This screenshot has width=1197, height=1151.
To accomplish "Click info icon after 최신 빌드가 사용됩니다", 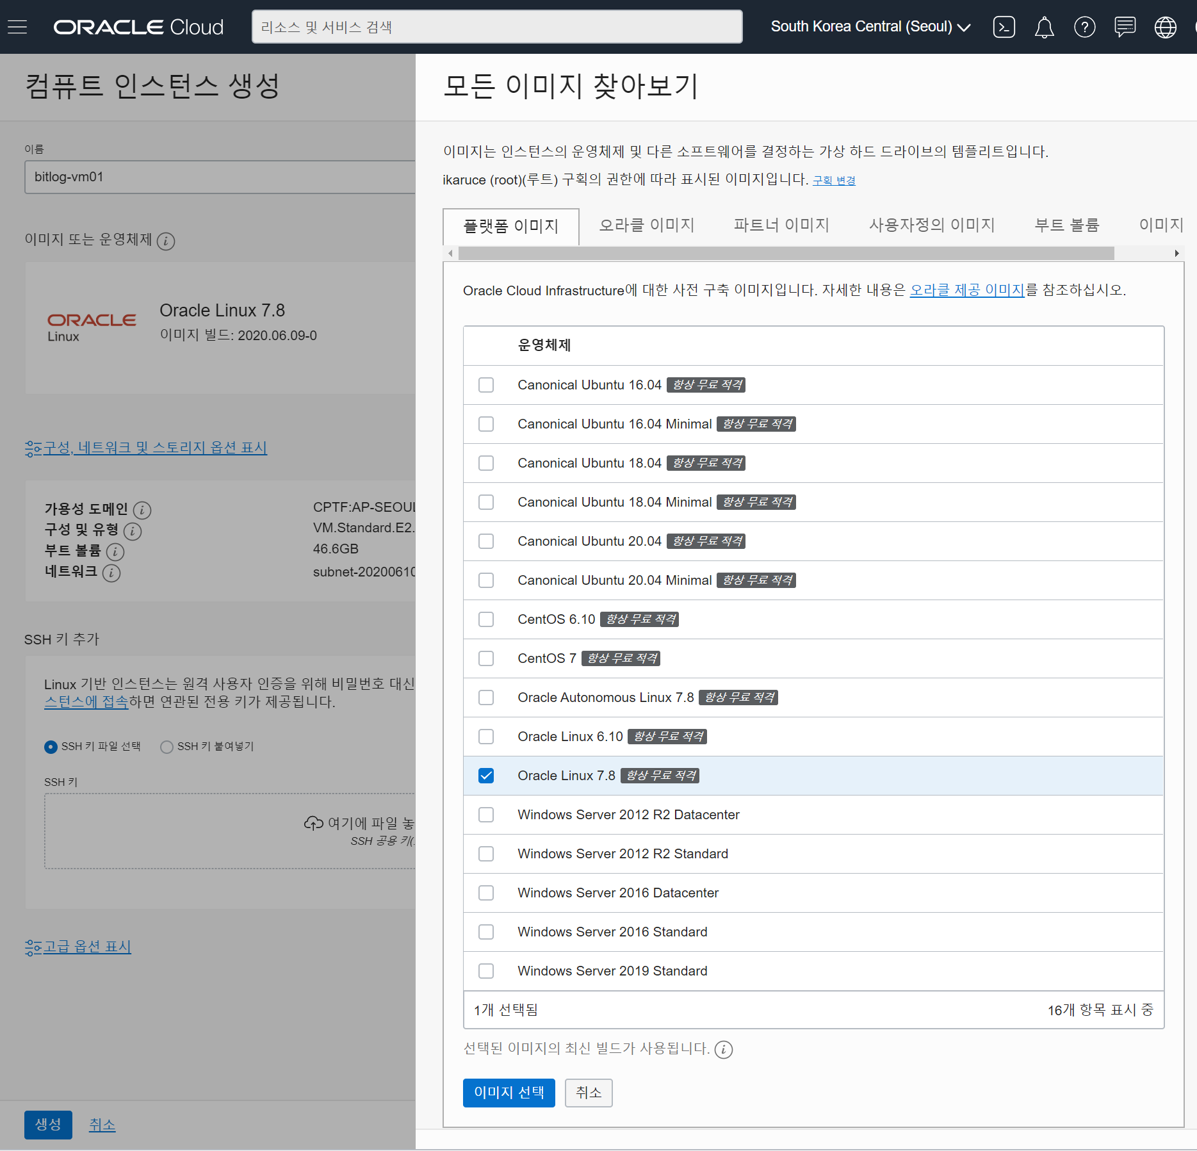I will point(724,1049).
